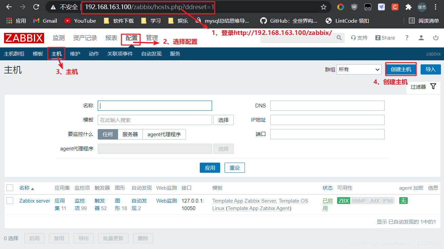
Task: Focus the DNS filter input field
Action: [x=327, y=106]
